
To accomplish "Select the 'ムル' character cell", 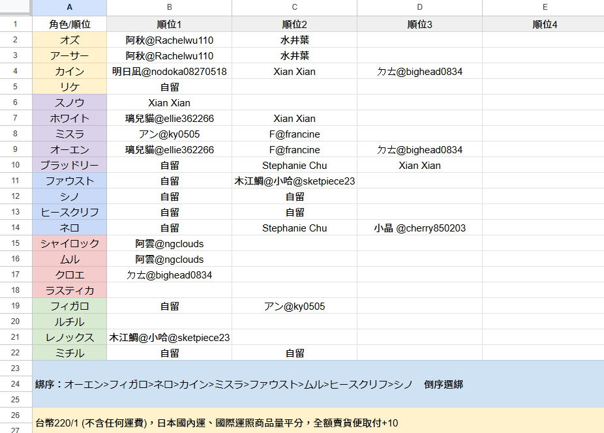I will 69,260.
